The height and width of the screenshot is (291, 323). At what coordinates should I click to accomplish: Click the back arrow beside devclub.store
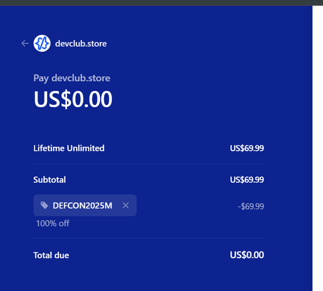(x=25, y=43)
